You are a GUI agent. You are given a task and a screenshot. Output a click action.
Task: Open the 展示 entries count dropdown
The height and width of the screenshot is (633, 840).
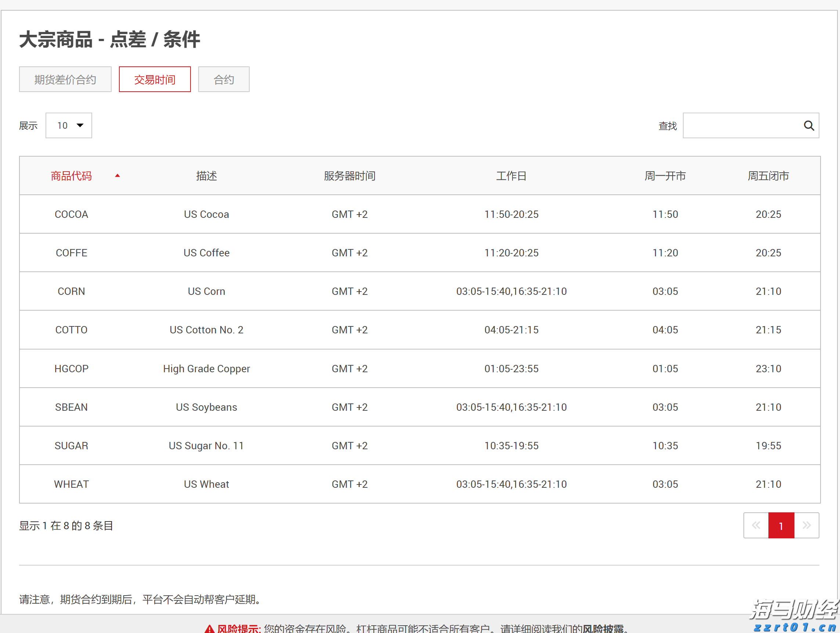point(69,125)
